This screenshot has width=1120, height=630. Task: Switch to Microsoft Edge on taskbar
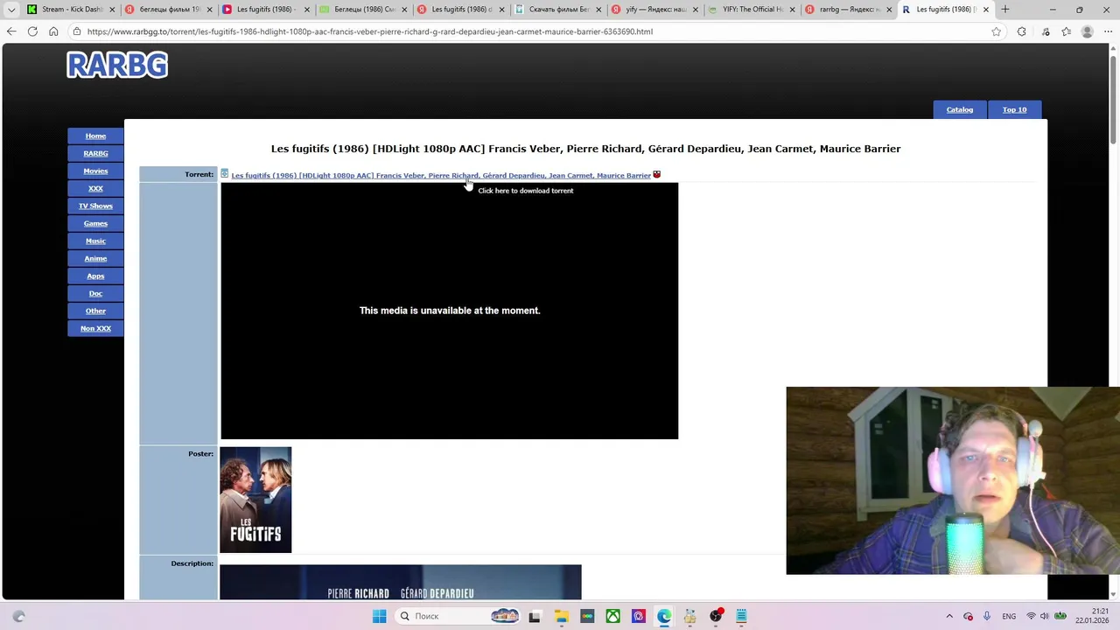click(x=664, y=616)
